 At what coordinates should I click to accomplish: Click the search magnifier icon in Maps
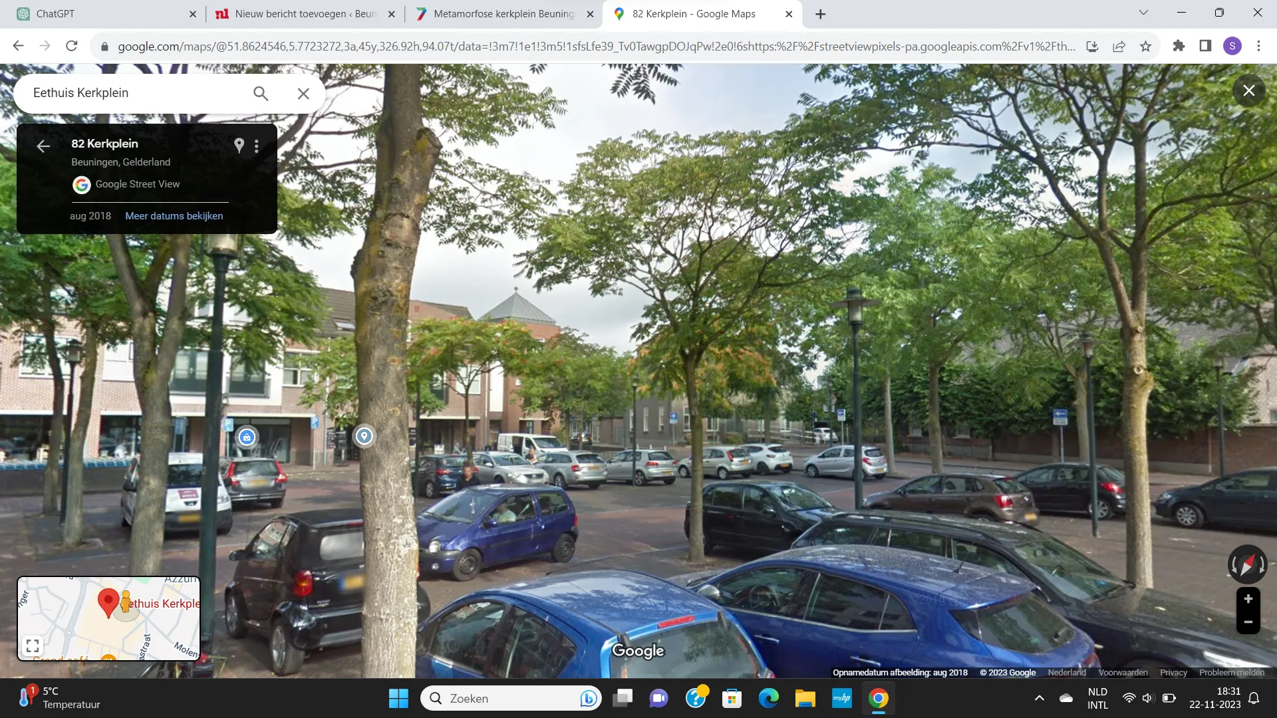[x=261, y=94]
